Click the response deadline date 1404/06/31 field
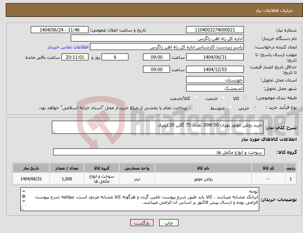The image size is (303, 233). pyautogui.click(x=215, y=57)
